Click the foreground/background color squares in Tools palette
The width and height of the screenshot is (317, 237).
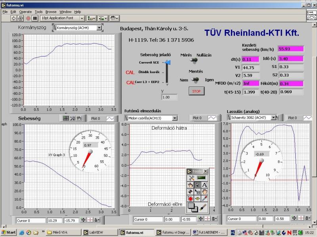click(x=193, y=207)
